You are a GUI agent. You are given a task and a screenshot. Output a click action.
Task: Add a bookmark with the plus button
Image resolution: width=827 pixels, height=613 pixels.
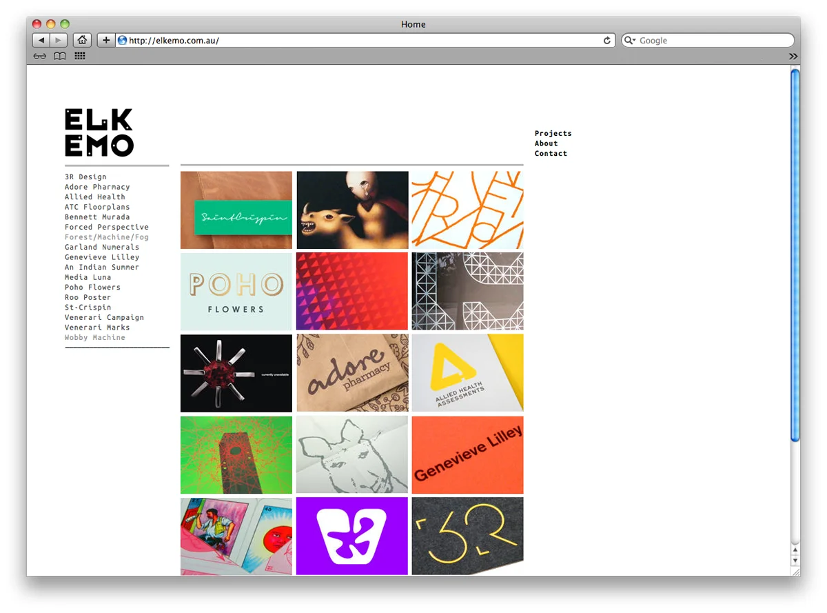pos(105,40)
